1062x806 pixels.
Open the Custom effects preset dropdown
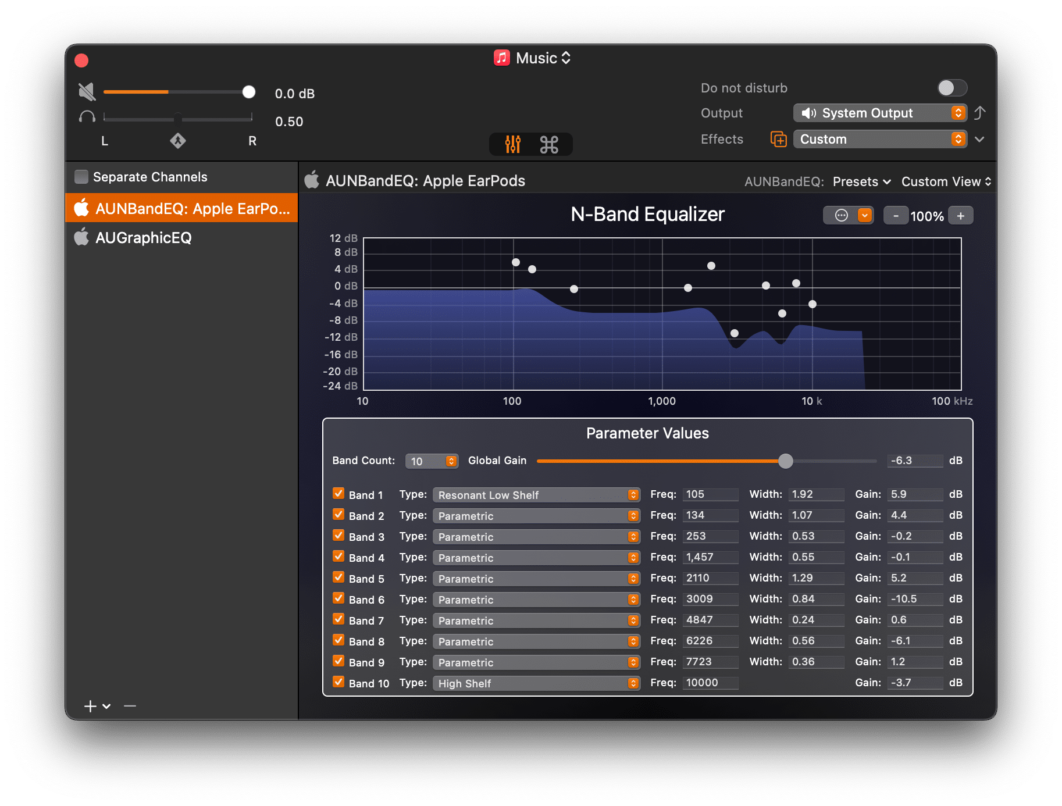(880, 139)
